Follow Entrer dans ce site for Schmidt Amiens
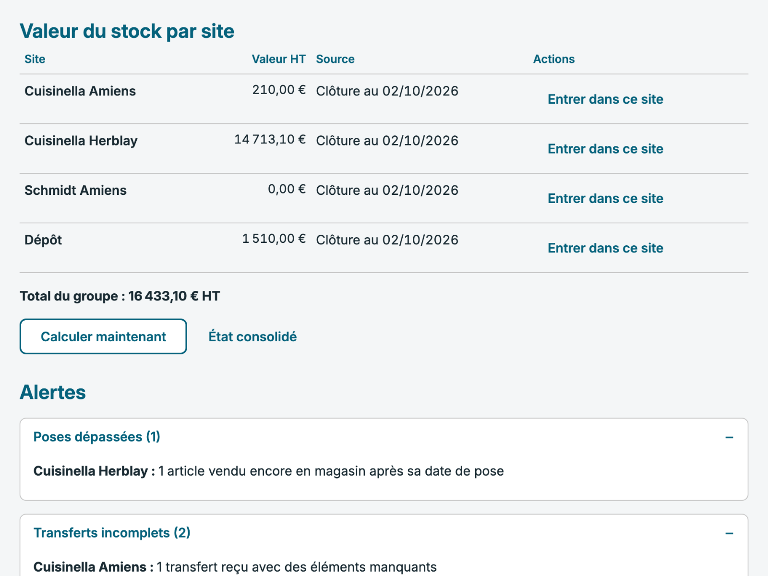Viewport: 768px width, 576px height. click(x=605, y=199)
